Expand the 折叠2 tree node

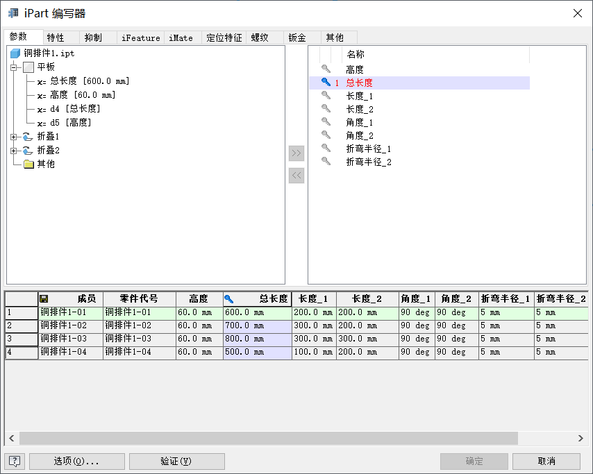coord(14,151)
